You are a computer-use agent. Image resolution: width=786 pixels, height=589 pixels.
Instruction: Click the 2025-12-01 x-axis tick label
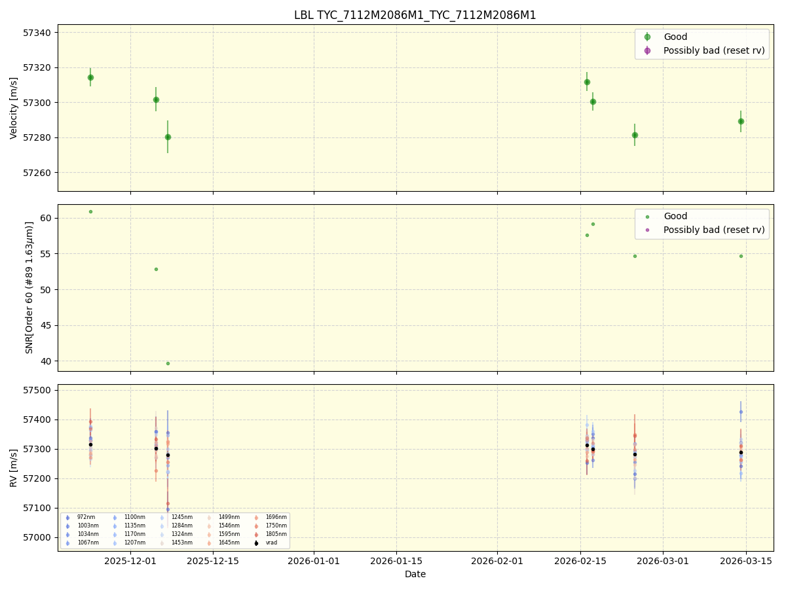(x=130, y=561)
